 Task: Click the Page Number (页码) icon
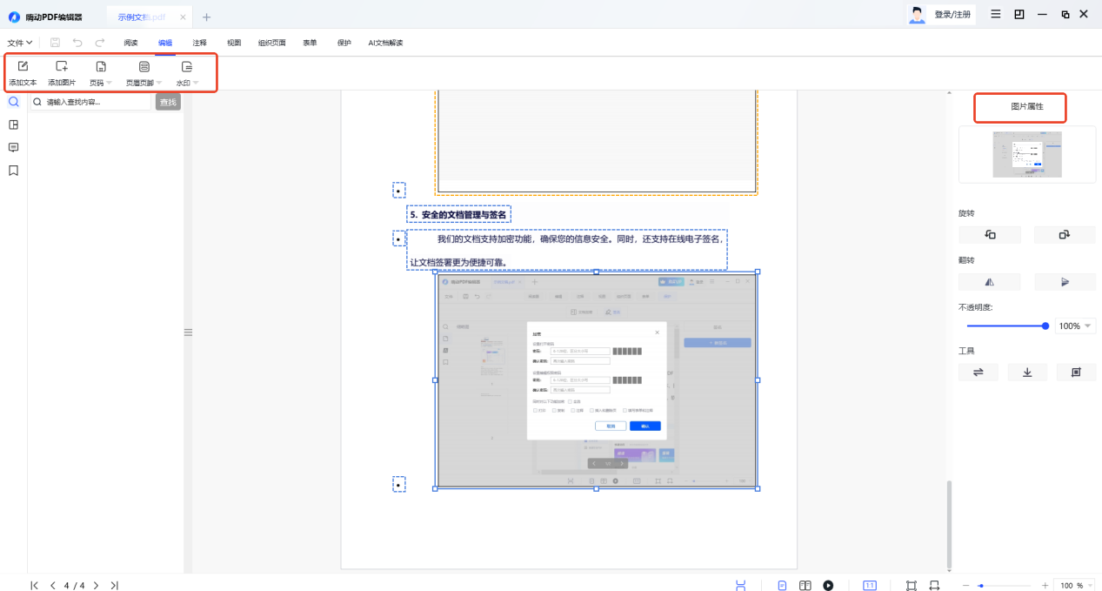(x=101, y=67)
